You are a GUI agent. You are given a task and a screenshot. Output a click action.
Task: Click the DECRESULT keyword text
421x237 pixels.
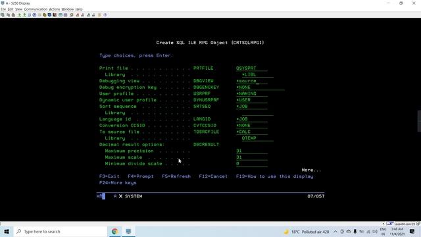pyautogui.click(x=206, y=145)
